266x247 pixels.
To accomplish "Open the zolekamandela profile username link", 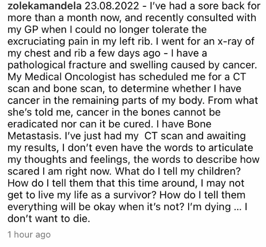I will pyautogui.click(x=45, y=6).
